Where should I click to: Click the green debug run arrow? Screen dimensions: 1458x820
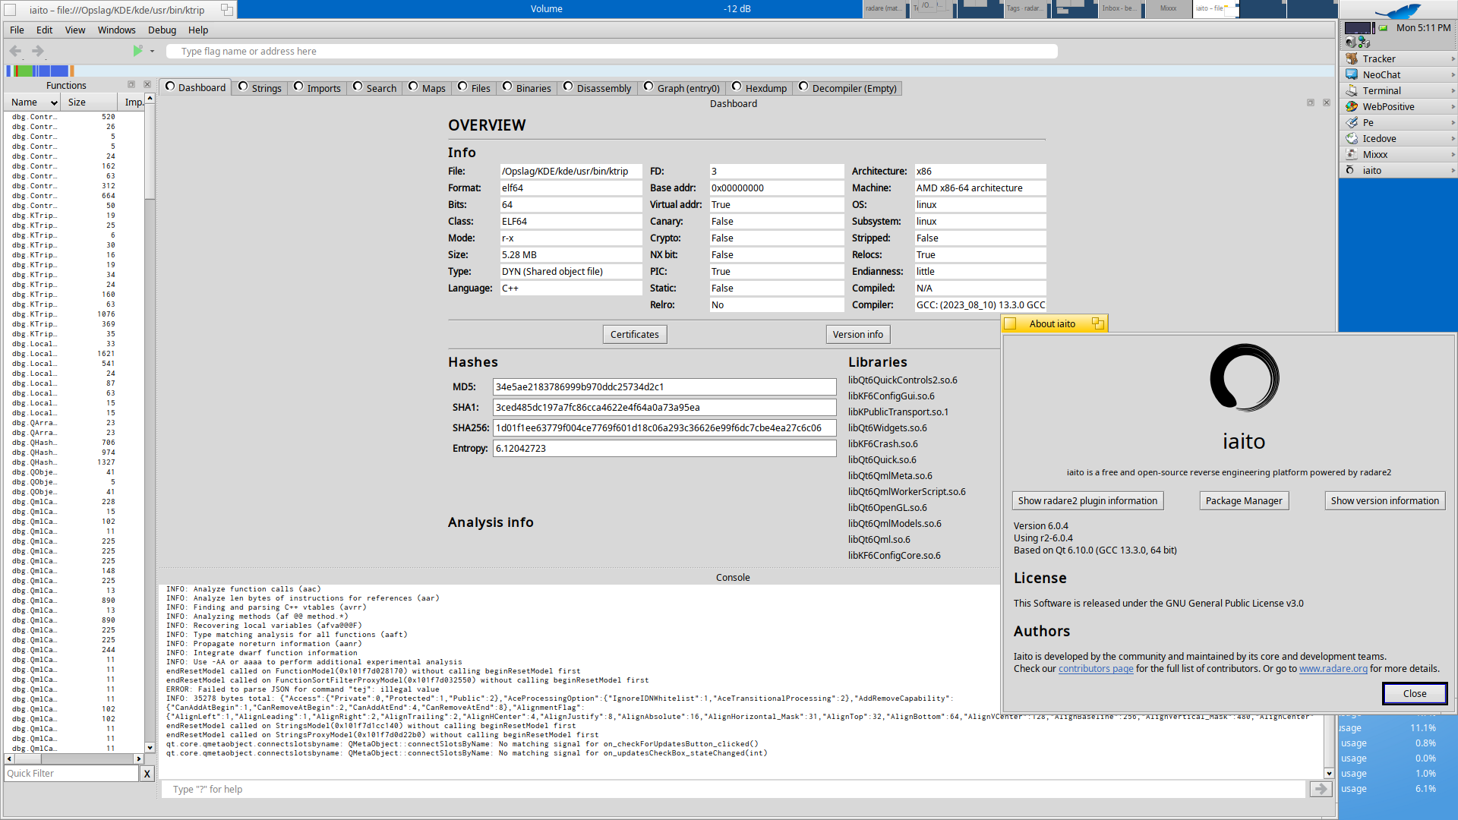tap(137, 51)
